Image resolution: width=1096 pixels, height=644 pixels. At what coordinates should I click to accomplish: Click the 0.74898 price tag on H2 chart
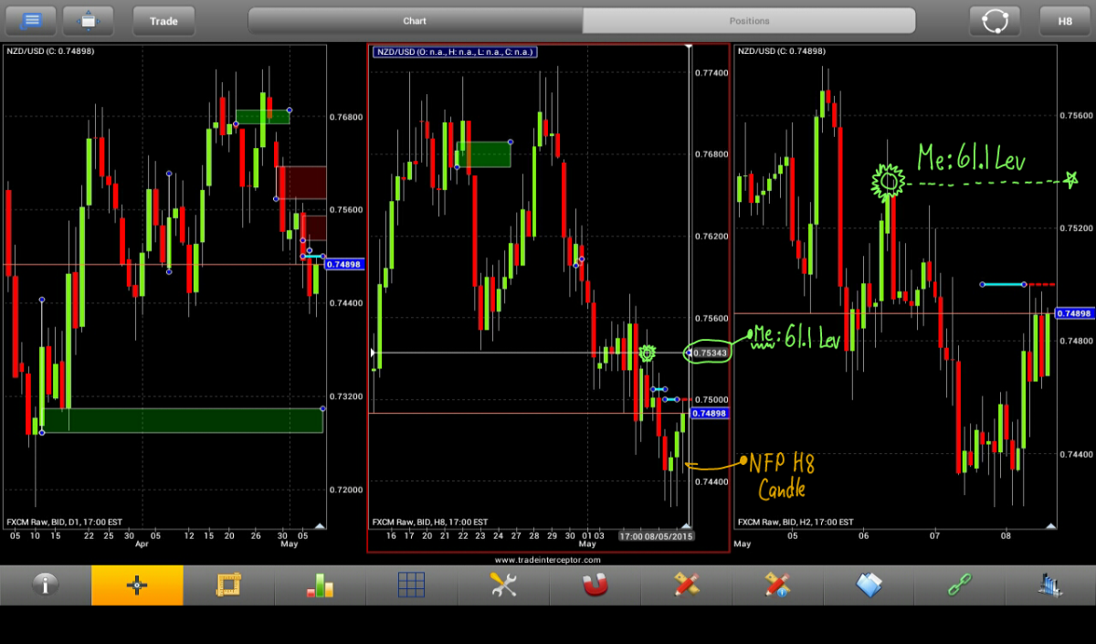(x=1074, y=313)
